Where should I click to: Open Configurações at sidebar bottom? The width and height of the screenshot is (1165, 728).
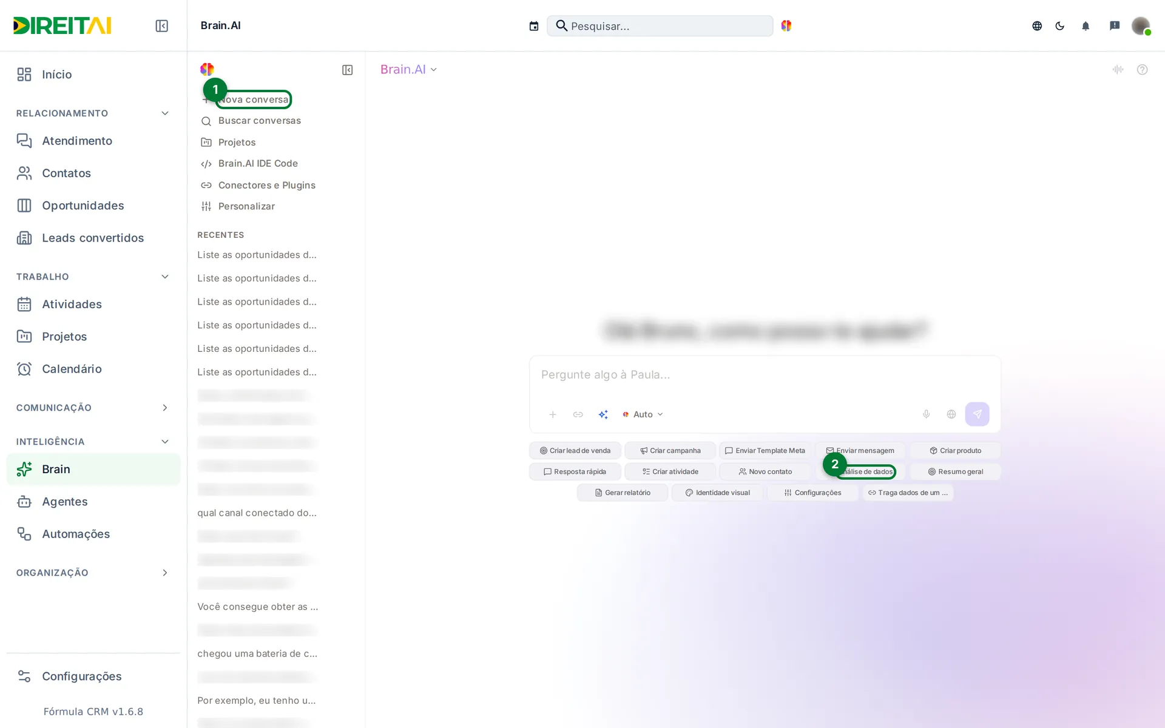[x=93, y=676]
